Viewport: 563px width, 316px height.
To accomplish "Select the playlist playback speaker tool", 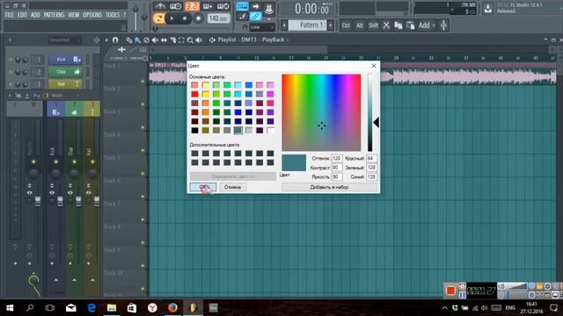I will [x=199, y=40].
